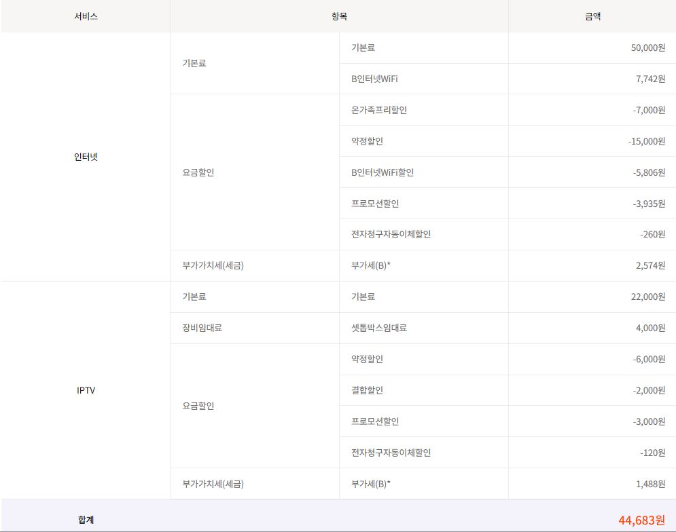Select the 장비임대료 category cell
Viewport: 676px width, 532px height.
(x=202, y=328)
